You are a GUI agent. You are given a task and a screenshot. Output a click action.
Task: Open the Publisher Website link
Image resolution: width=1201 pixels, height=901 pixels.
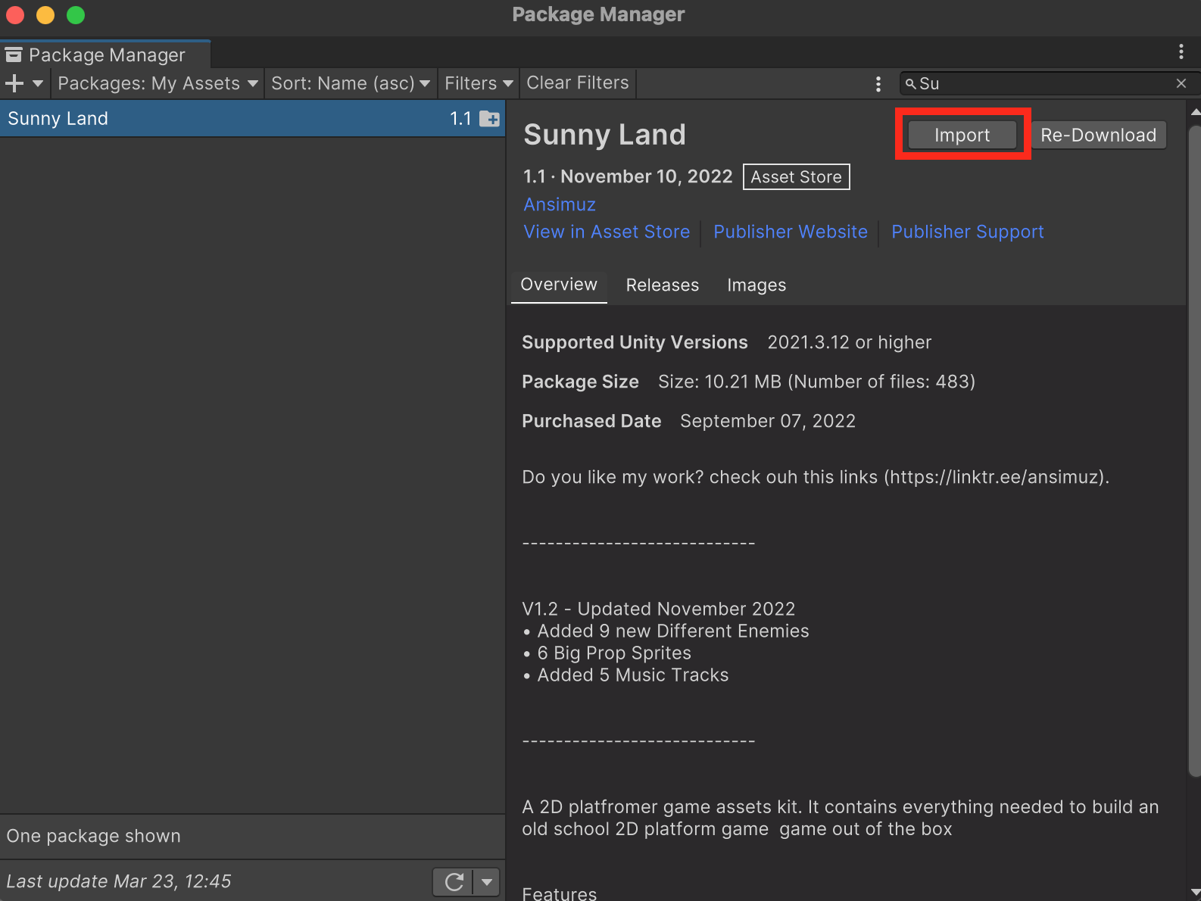tap(791, 232)
